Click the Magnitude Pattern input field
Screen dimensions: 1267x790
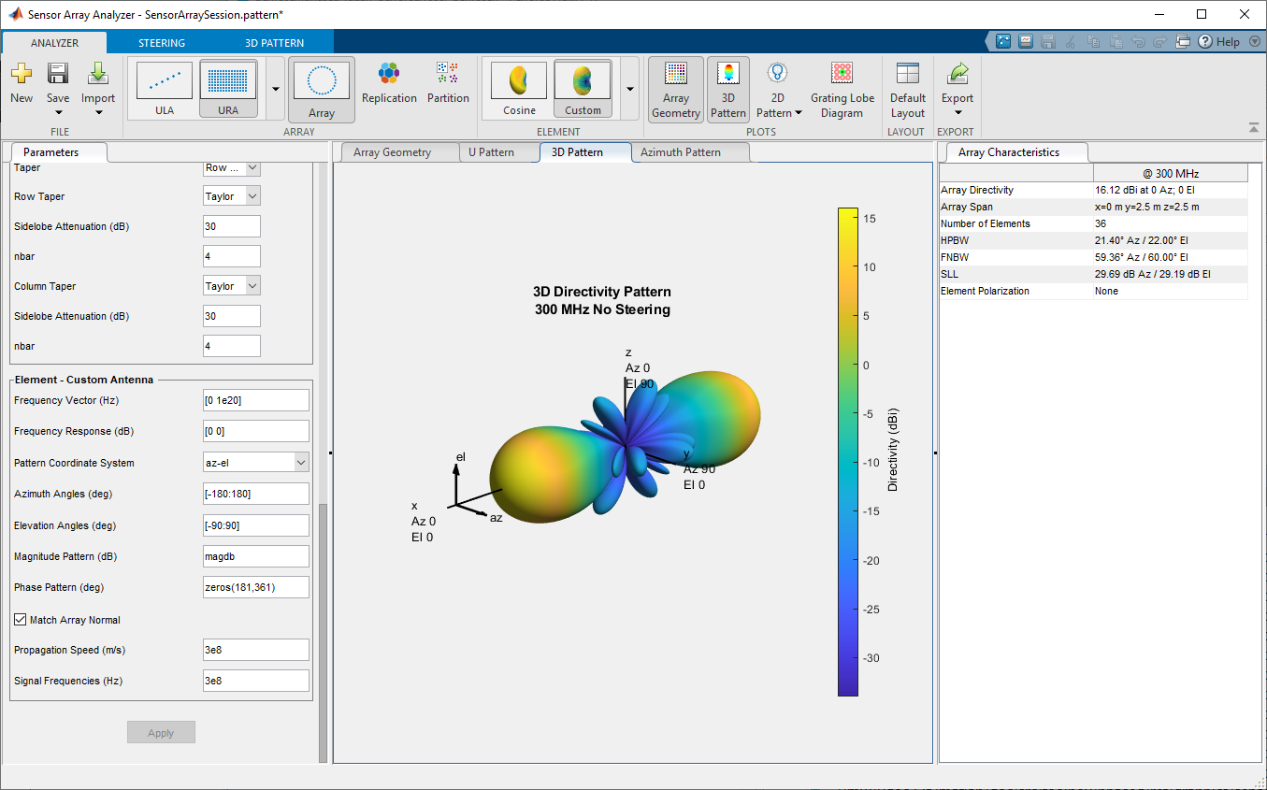coord(255,556)
